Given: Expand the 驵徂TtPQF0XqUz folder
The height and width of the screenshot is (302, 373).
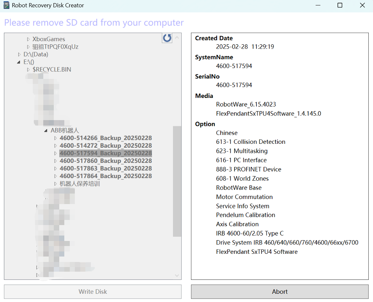Looking at the screenshot, I should [x=28, y=47].
